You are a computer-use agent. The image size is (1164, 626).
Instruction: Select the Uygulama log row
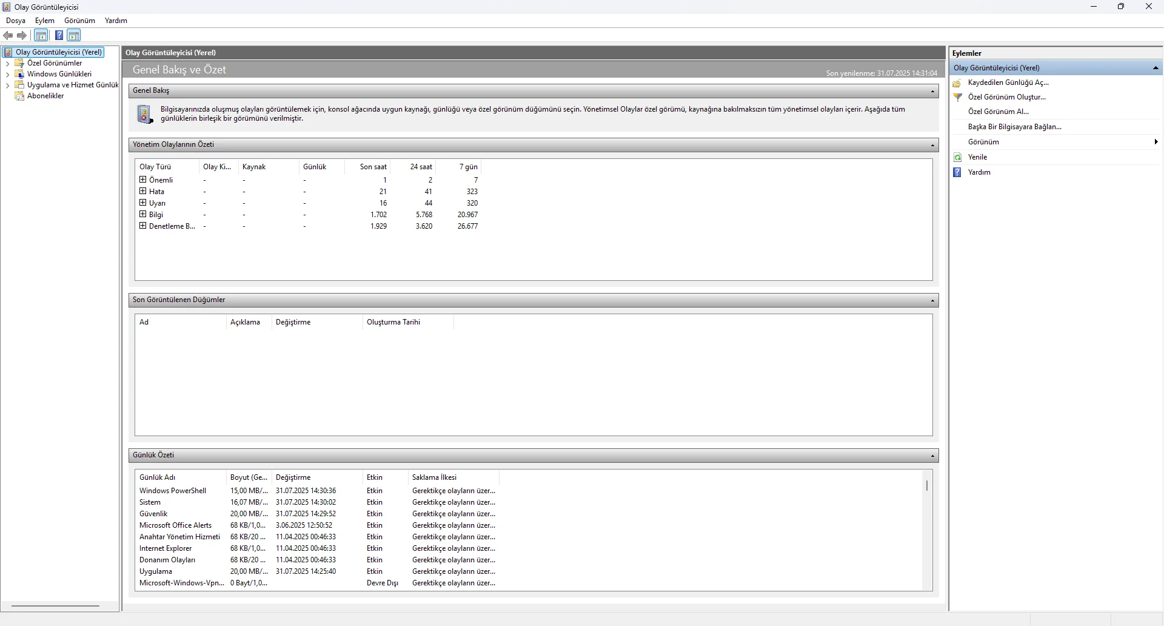click(318, 571)
